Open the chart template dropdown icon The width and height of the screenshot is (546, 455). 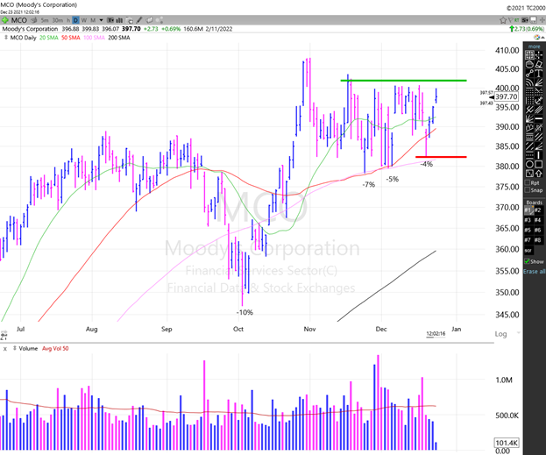click(110, 20)
